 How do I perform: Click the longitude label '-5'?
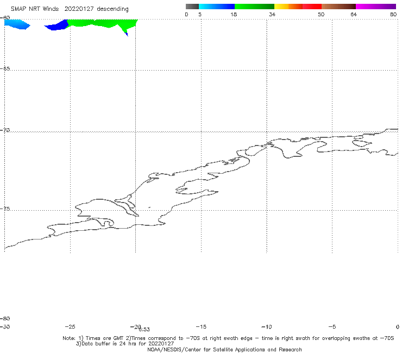point(332,326)
